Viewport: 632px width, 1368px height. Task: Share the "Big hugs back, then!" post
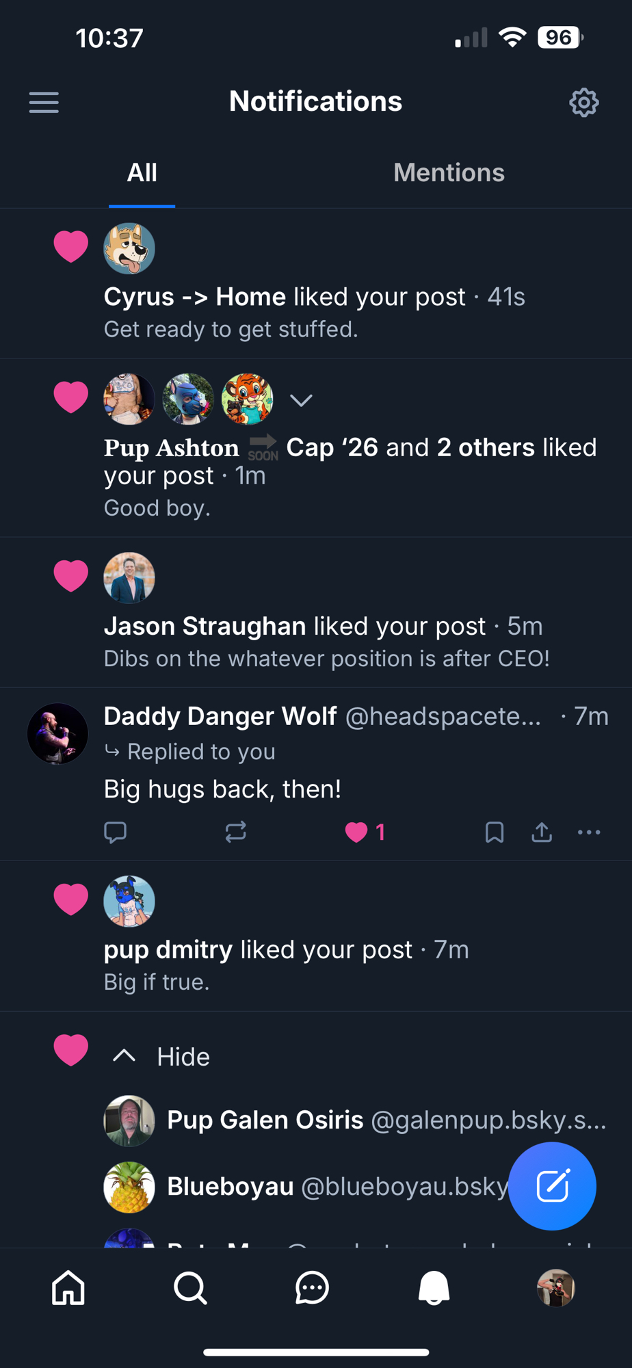[x=542, y=832]
